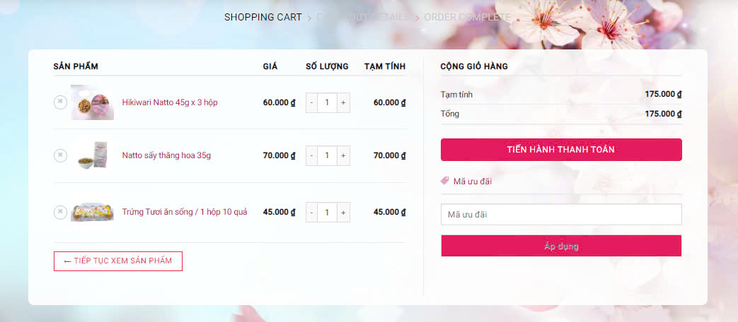Image resolution: width=738 pixels, height=322 pixels.
Task: Decrease Trứng Tươi quantity with minus
Action: pyautogui.click(x=311, y=212)
